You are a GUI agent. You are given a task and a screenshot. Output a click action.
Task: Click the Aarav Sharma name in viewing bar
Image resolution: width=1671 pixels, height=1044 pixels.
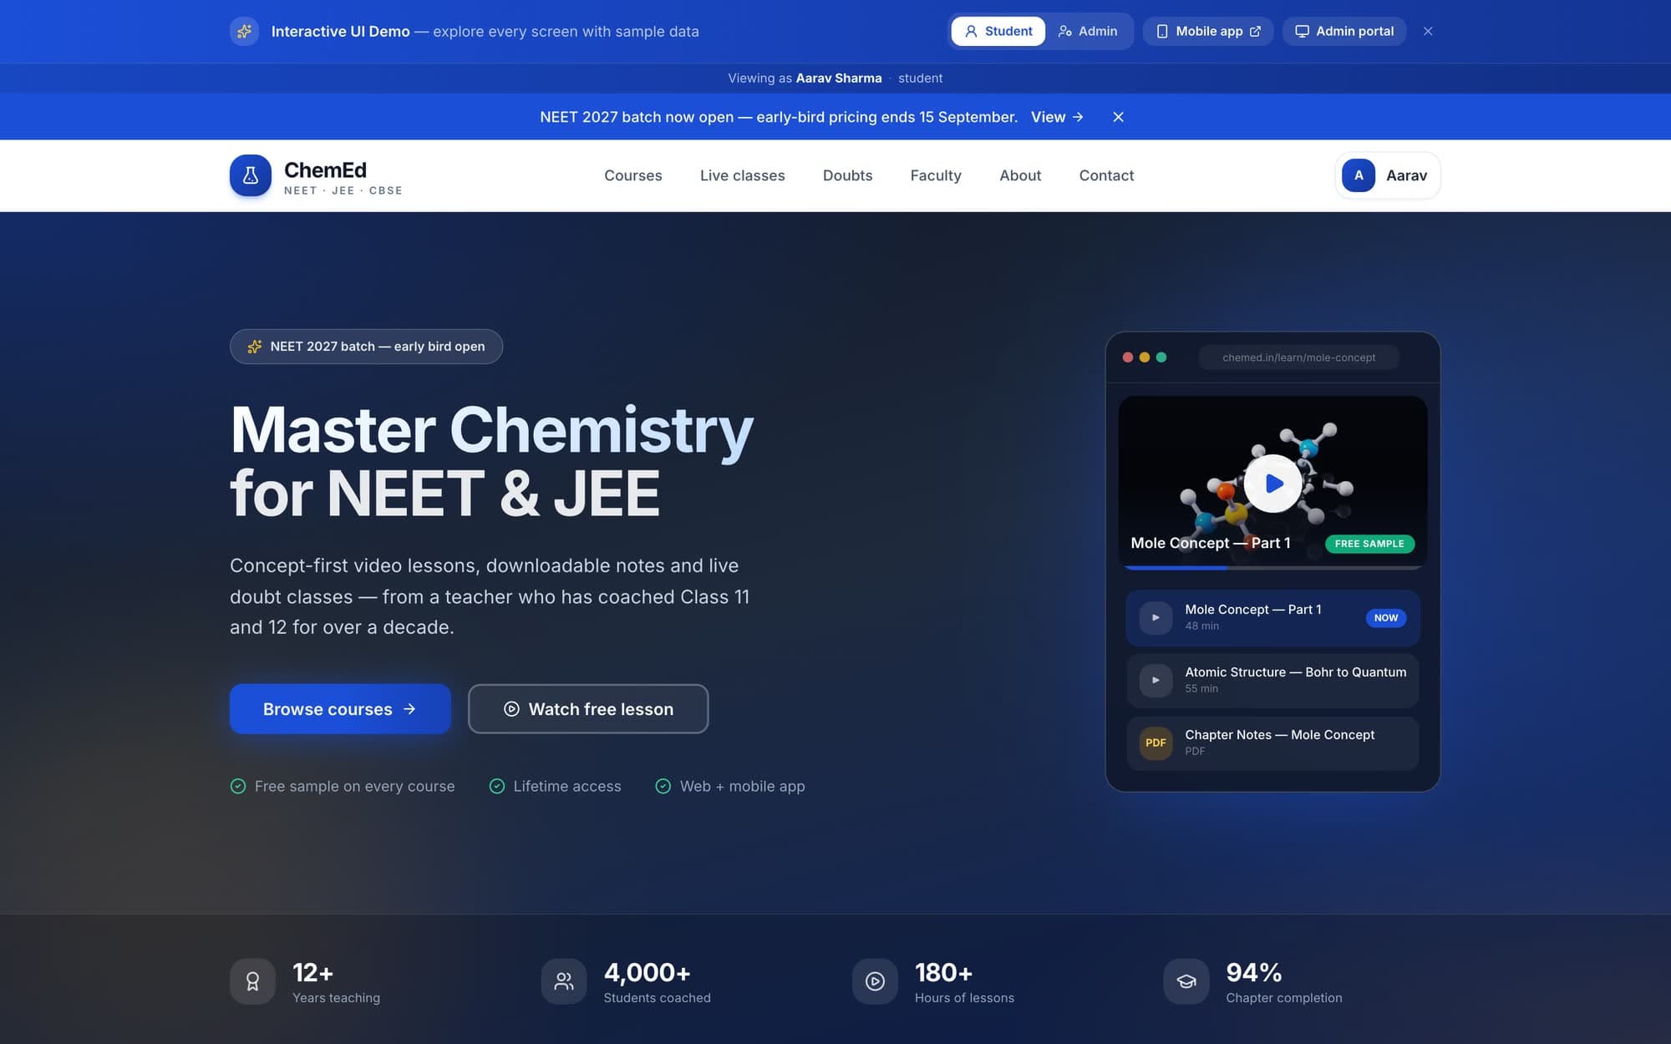[x=838, y=79]
